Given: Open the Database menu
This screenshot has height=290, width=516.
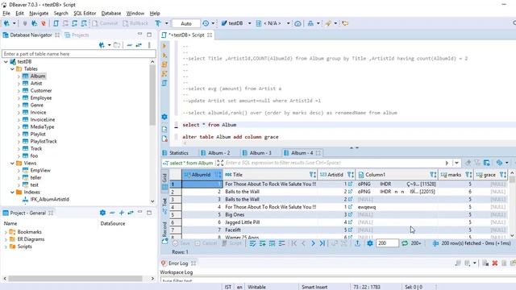Looking at the screenshot, I should click(111, 13).
